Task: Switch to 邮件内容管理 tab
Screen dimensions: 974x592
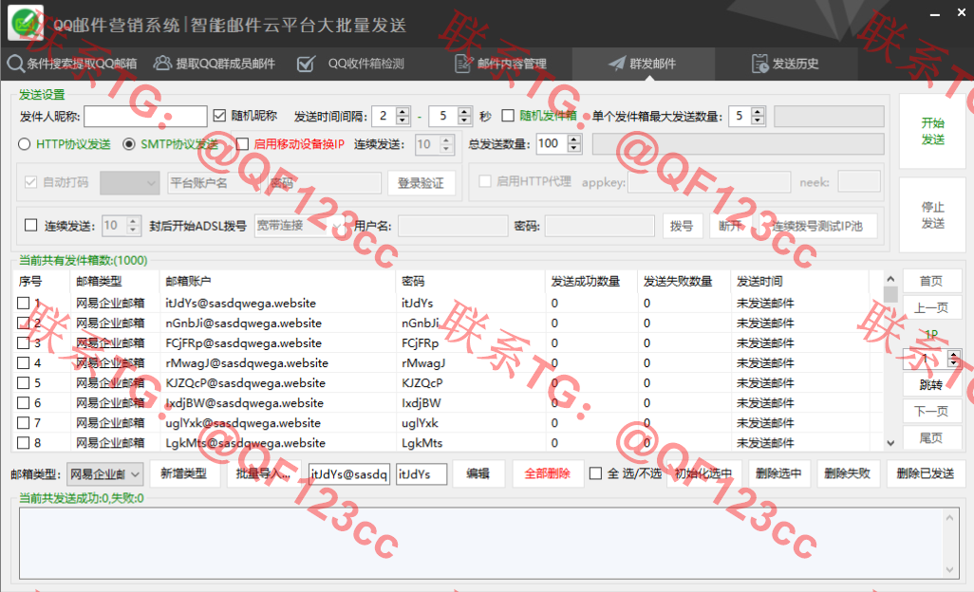Action: click(500, 64)
